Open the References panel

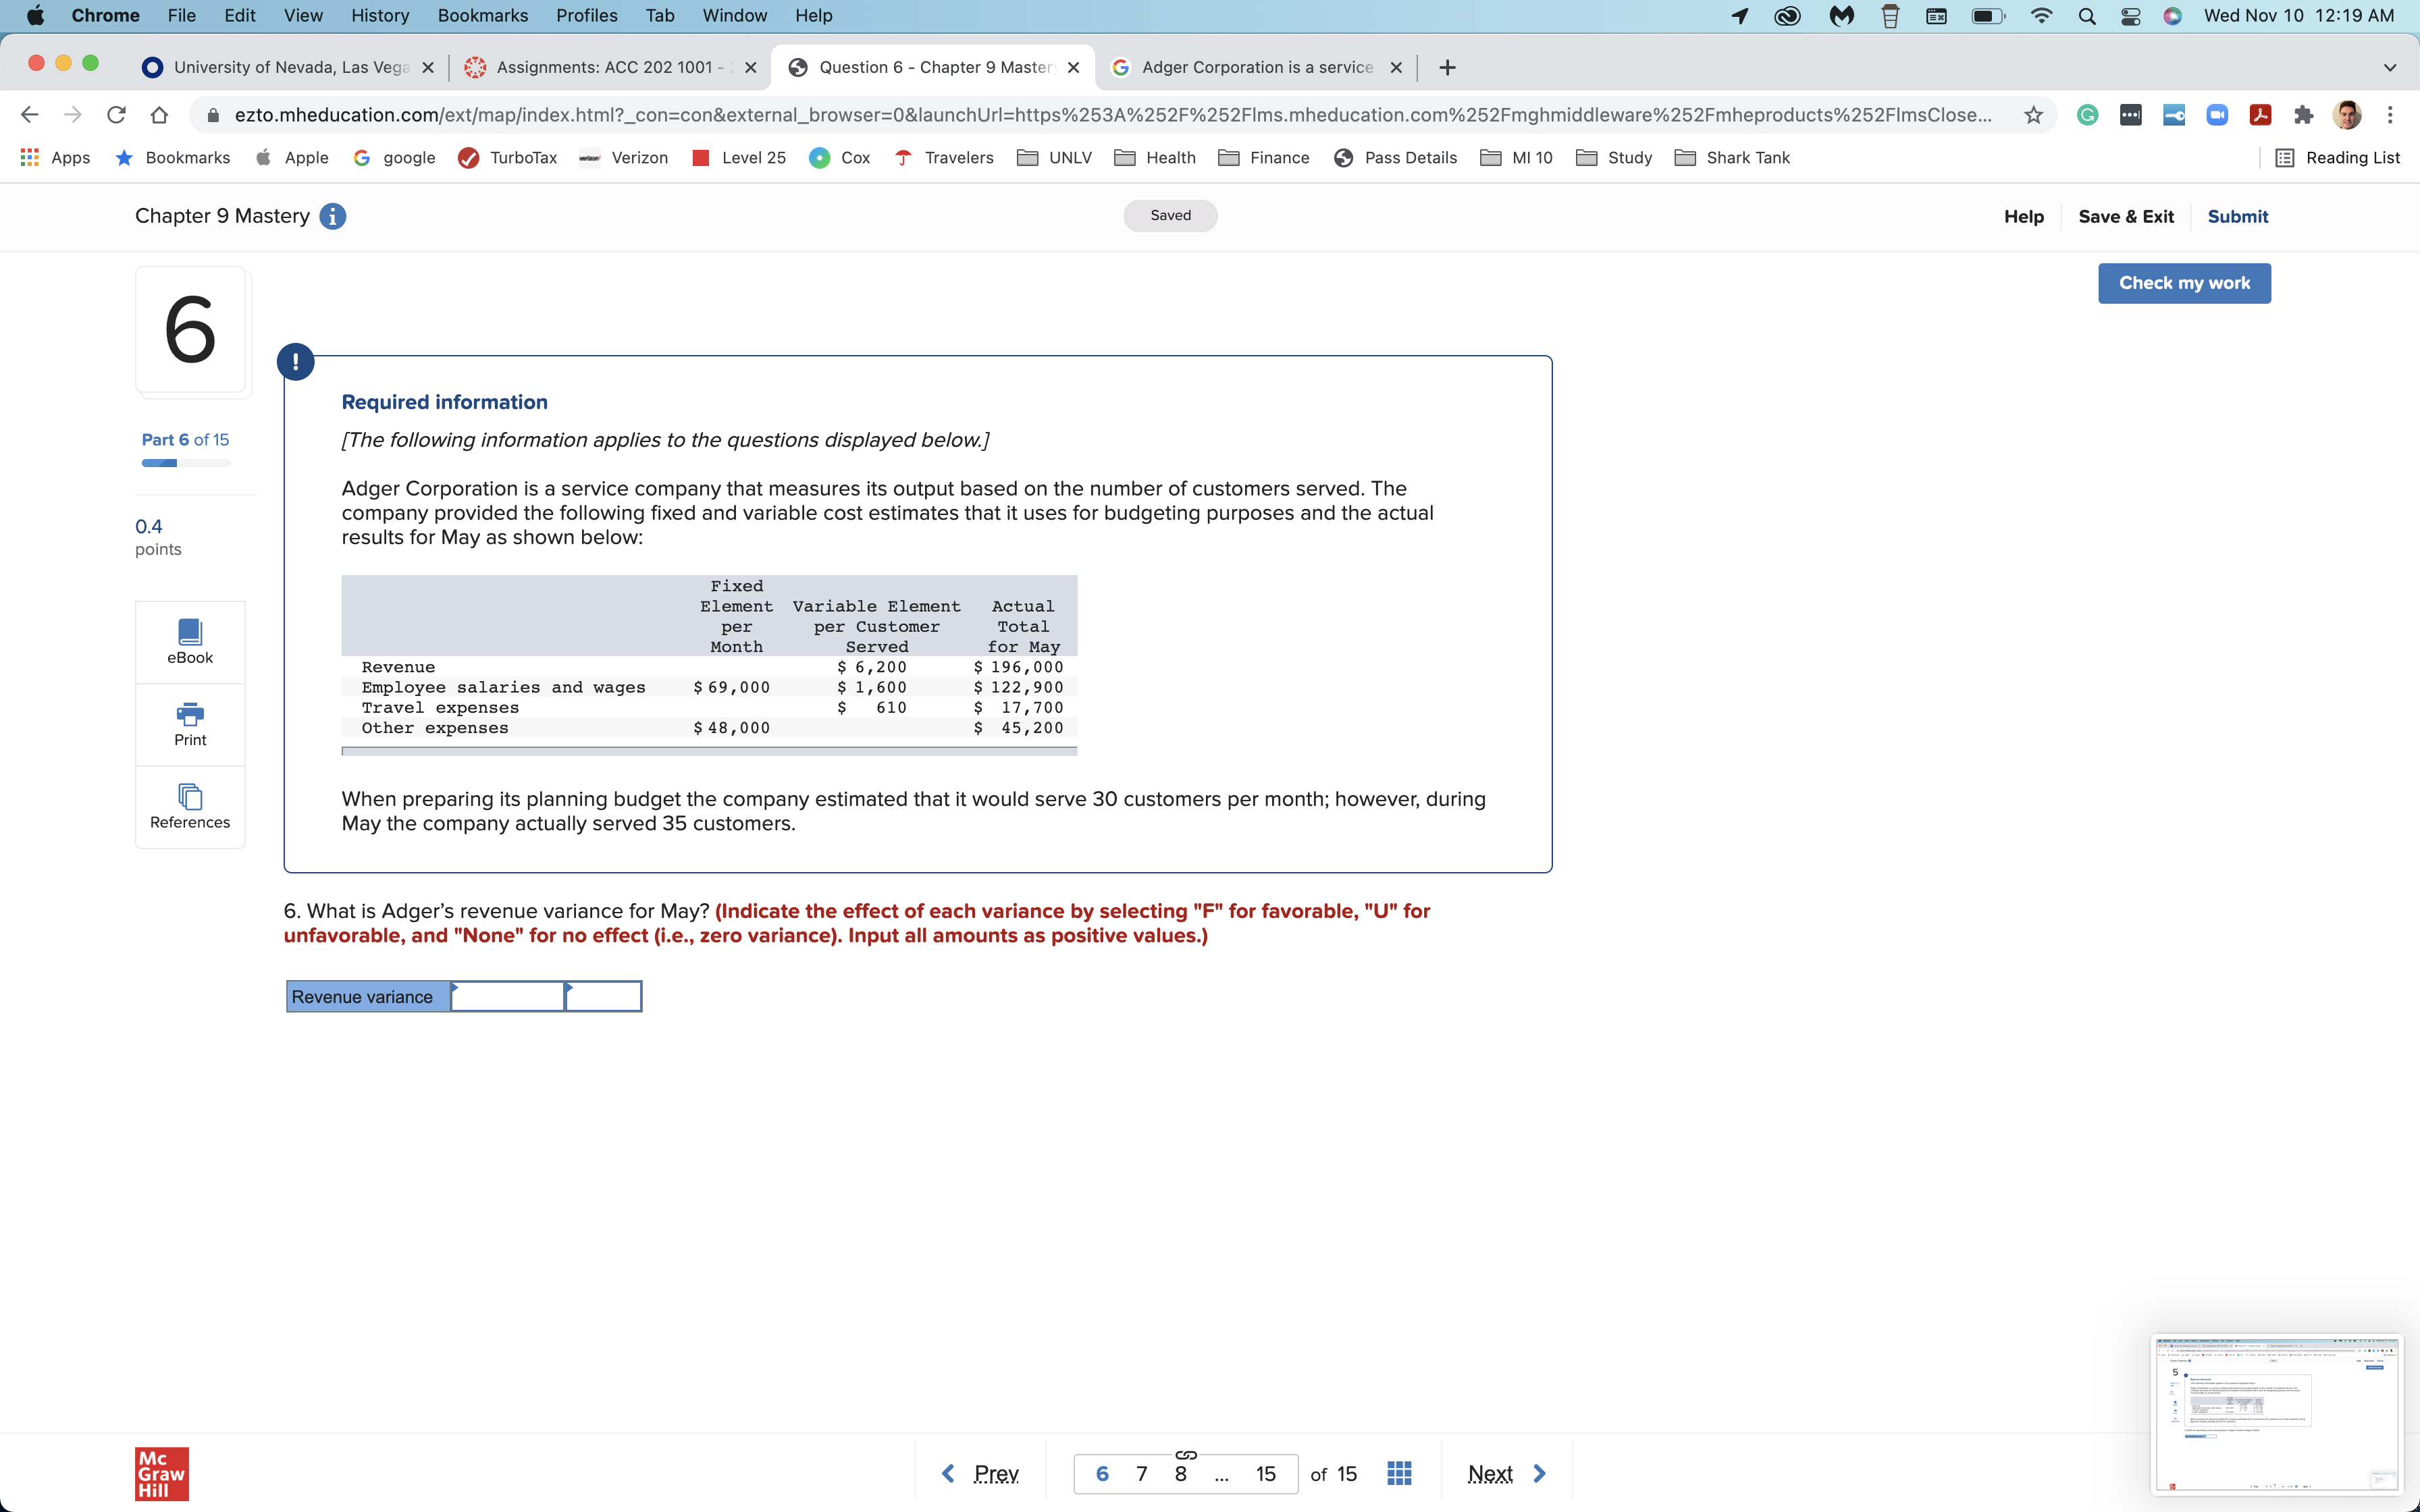point(189,805)
